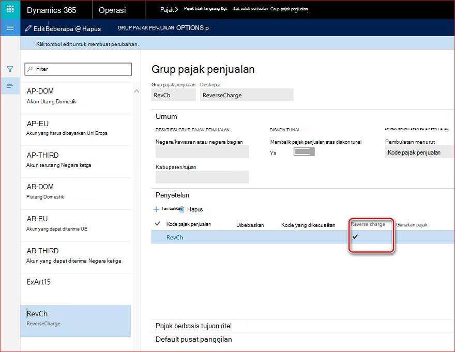Screen dimensions: 455x352
Task: Click the pajak penjualan breadcrumb
Action: [250, 9]
